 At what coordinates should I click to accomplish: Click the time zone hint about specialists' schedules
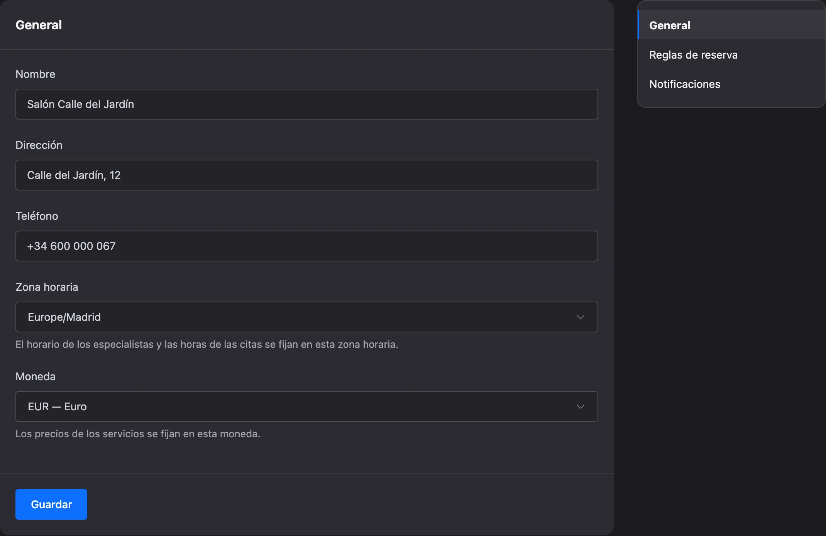click(207, 344)
